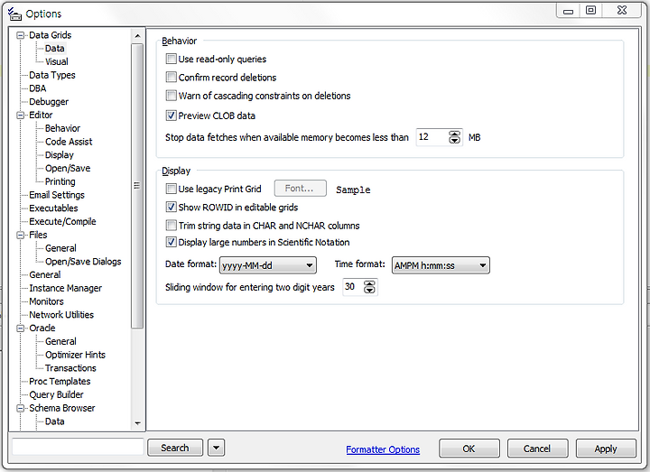Select Printing under Editor
This screenshot has width=650, height=472.
click(x=60, y=181)
